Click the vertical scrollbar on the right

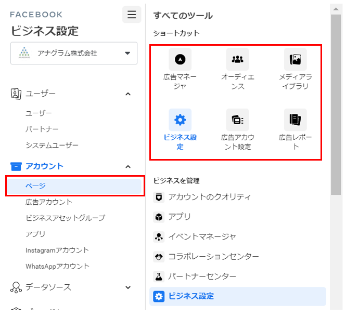click(x=336, y=104)
